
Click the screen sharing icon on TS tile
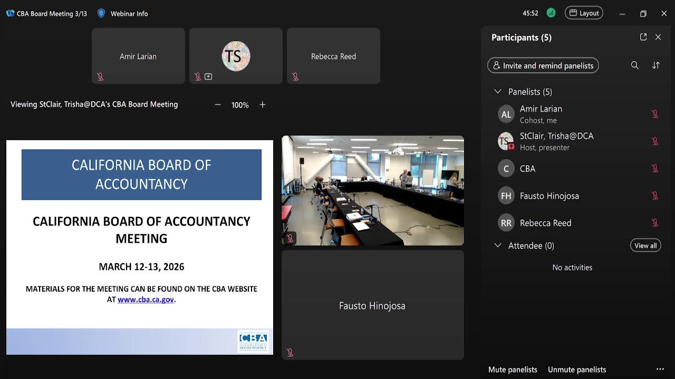coord(208,77)
